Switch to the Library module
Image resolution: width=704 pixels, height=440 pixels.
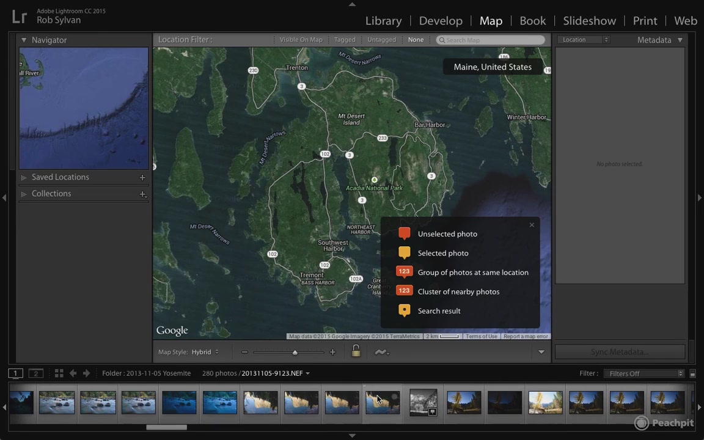click(383, 21)
